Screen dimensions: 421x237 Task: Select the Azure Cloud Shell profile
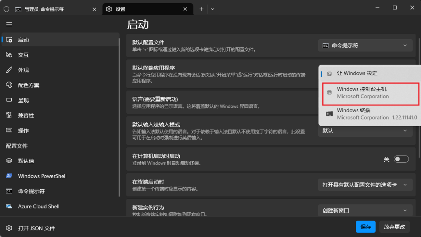[x=38, y=207]
